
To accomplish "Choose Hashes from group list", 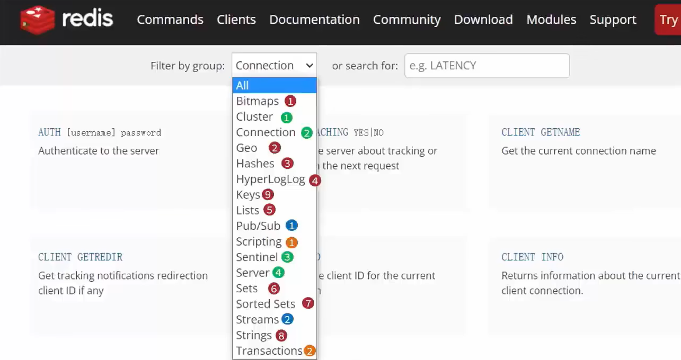I will pyautogui.click(x=275, y=164).
